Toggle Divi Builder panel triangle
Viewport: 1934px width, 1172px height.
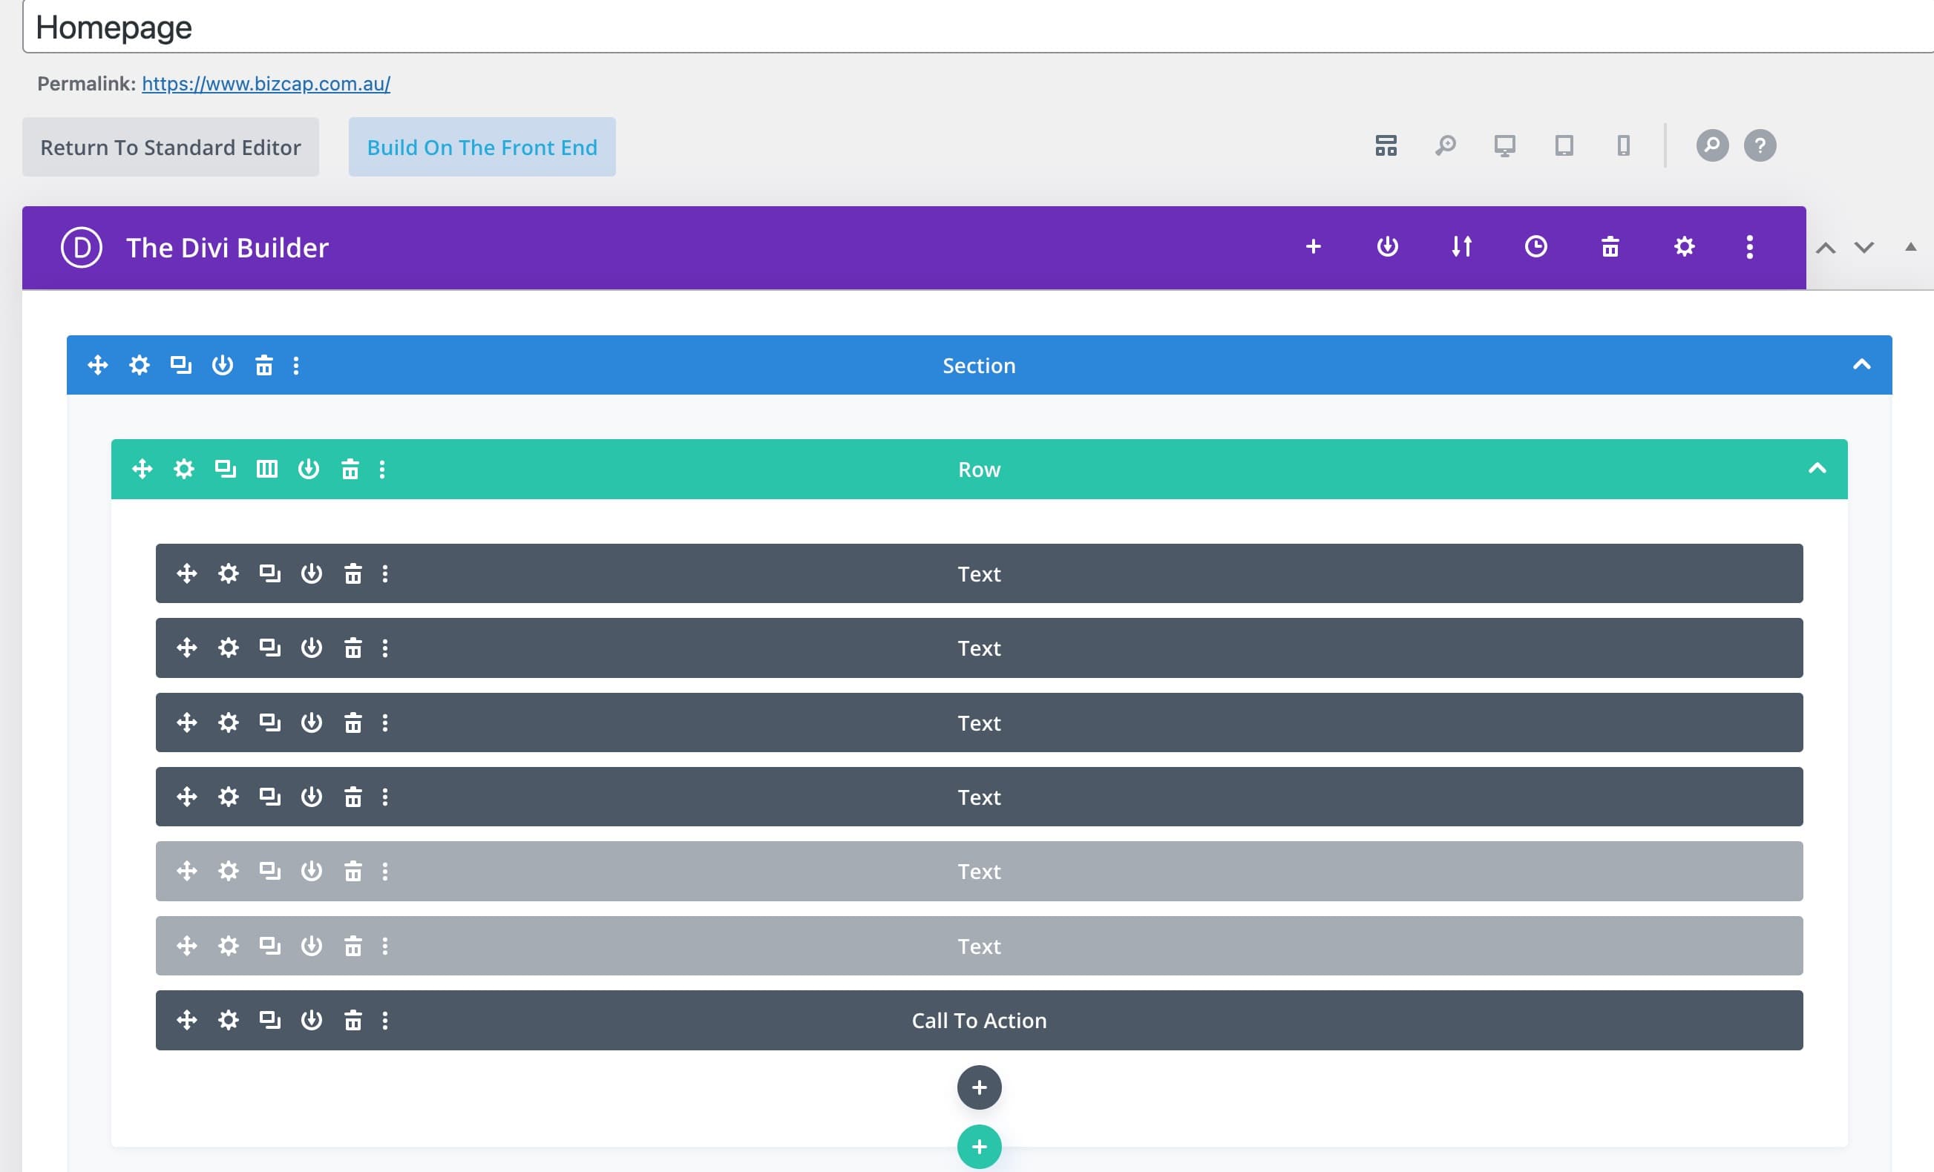[x=1910, y=247]
